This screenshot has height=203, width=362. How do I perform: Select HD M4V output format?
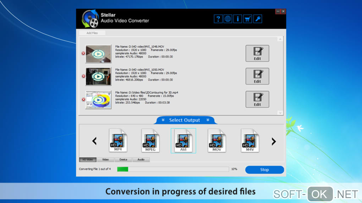click(250, 140)
